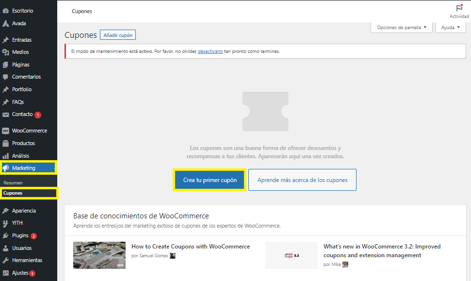471x281 pixels.
Task: Click the Ajustes settings icon
Action: [x=6, y=273]
